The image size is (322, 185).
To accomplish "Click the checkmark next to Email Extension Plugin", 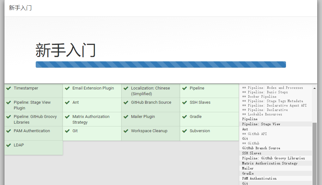I will 67,89.
